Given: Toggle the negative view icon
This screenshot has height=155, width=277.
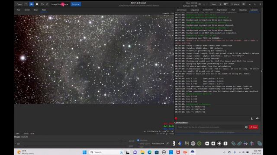Looking at the screenshot, I should (x=174, y=143).
